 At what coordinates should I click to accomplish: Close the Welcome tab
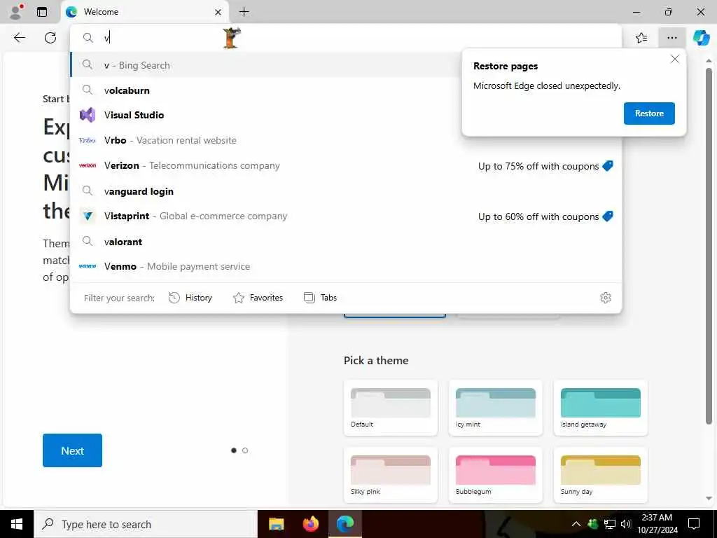(218, 13)
